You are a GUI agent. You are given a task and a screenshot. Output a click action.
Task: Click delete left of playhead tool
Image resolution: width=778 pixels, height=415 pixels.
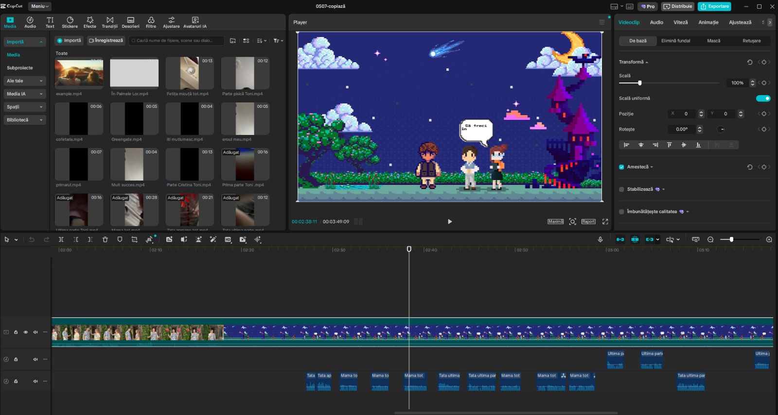[x=76, y=239]
